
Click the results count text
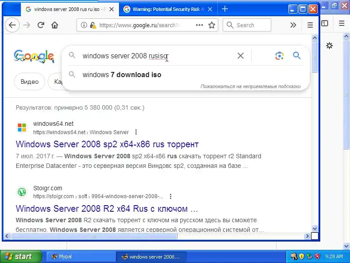(x=80, y=107)
